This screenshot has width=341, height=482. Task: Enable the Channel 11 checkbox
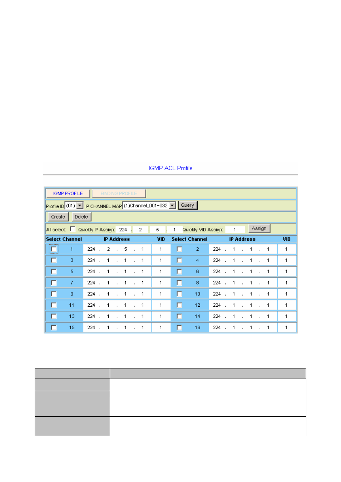[54, 305]
